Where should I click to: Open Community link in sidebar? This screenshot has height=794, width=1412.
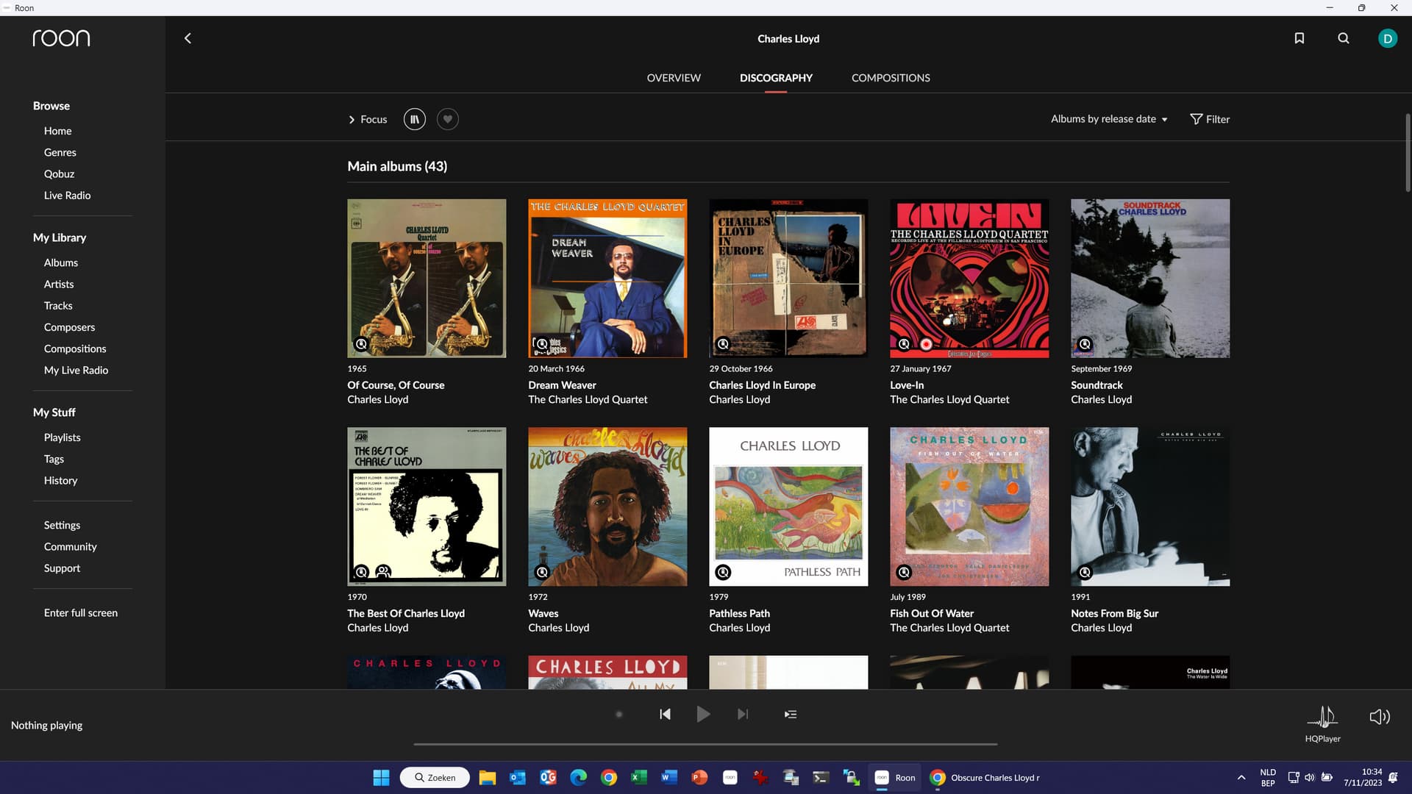coord(70,546)
